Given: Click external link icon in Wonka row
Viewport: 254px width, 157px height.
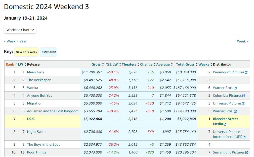Looking at the screenshot, I should point(235,88).
